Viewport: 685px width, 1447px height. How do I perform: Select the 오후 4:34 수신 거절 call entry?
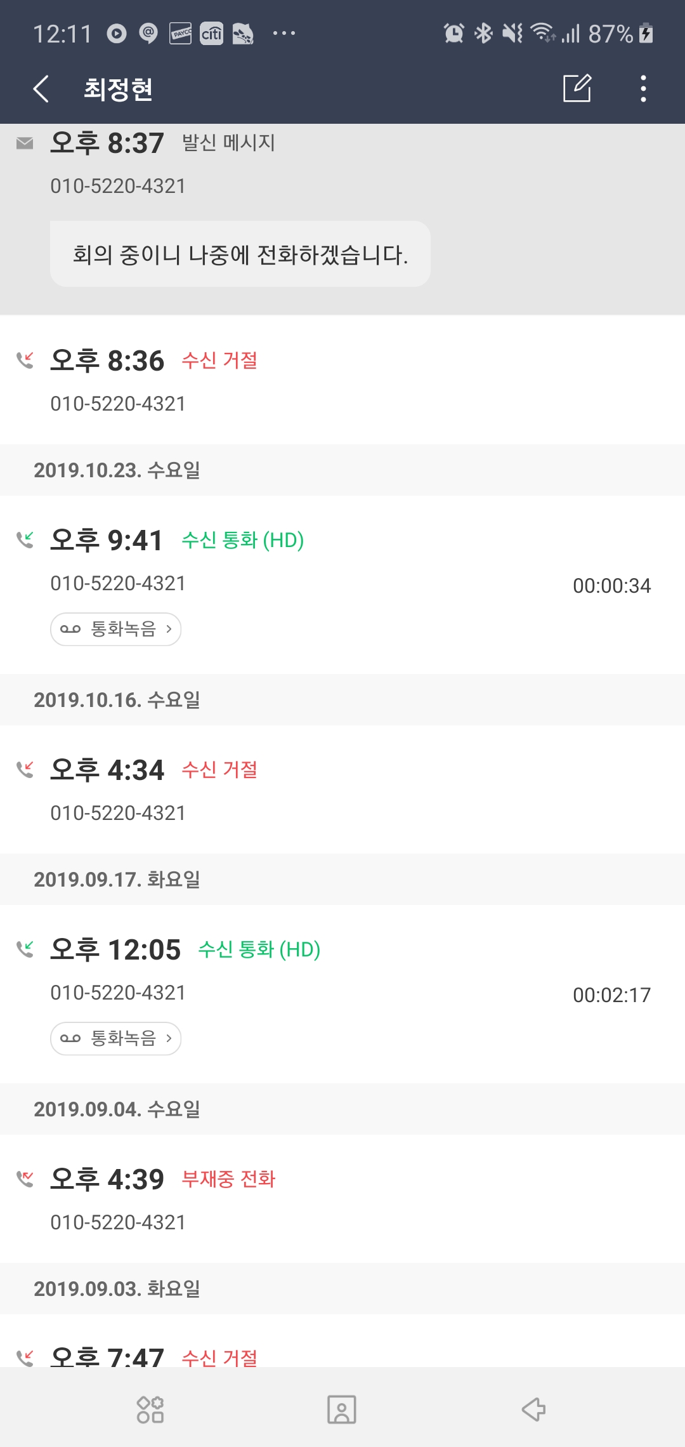pos(342,790)
